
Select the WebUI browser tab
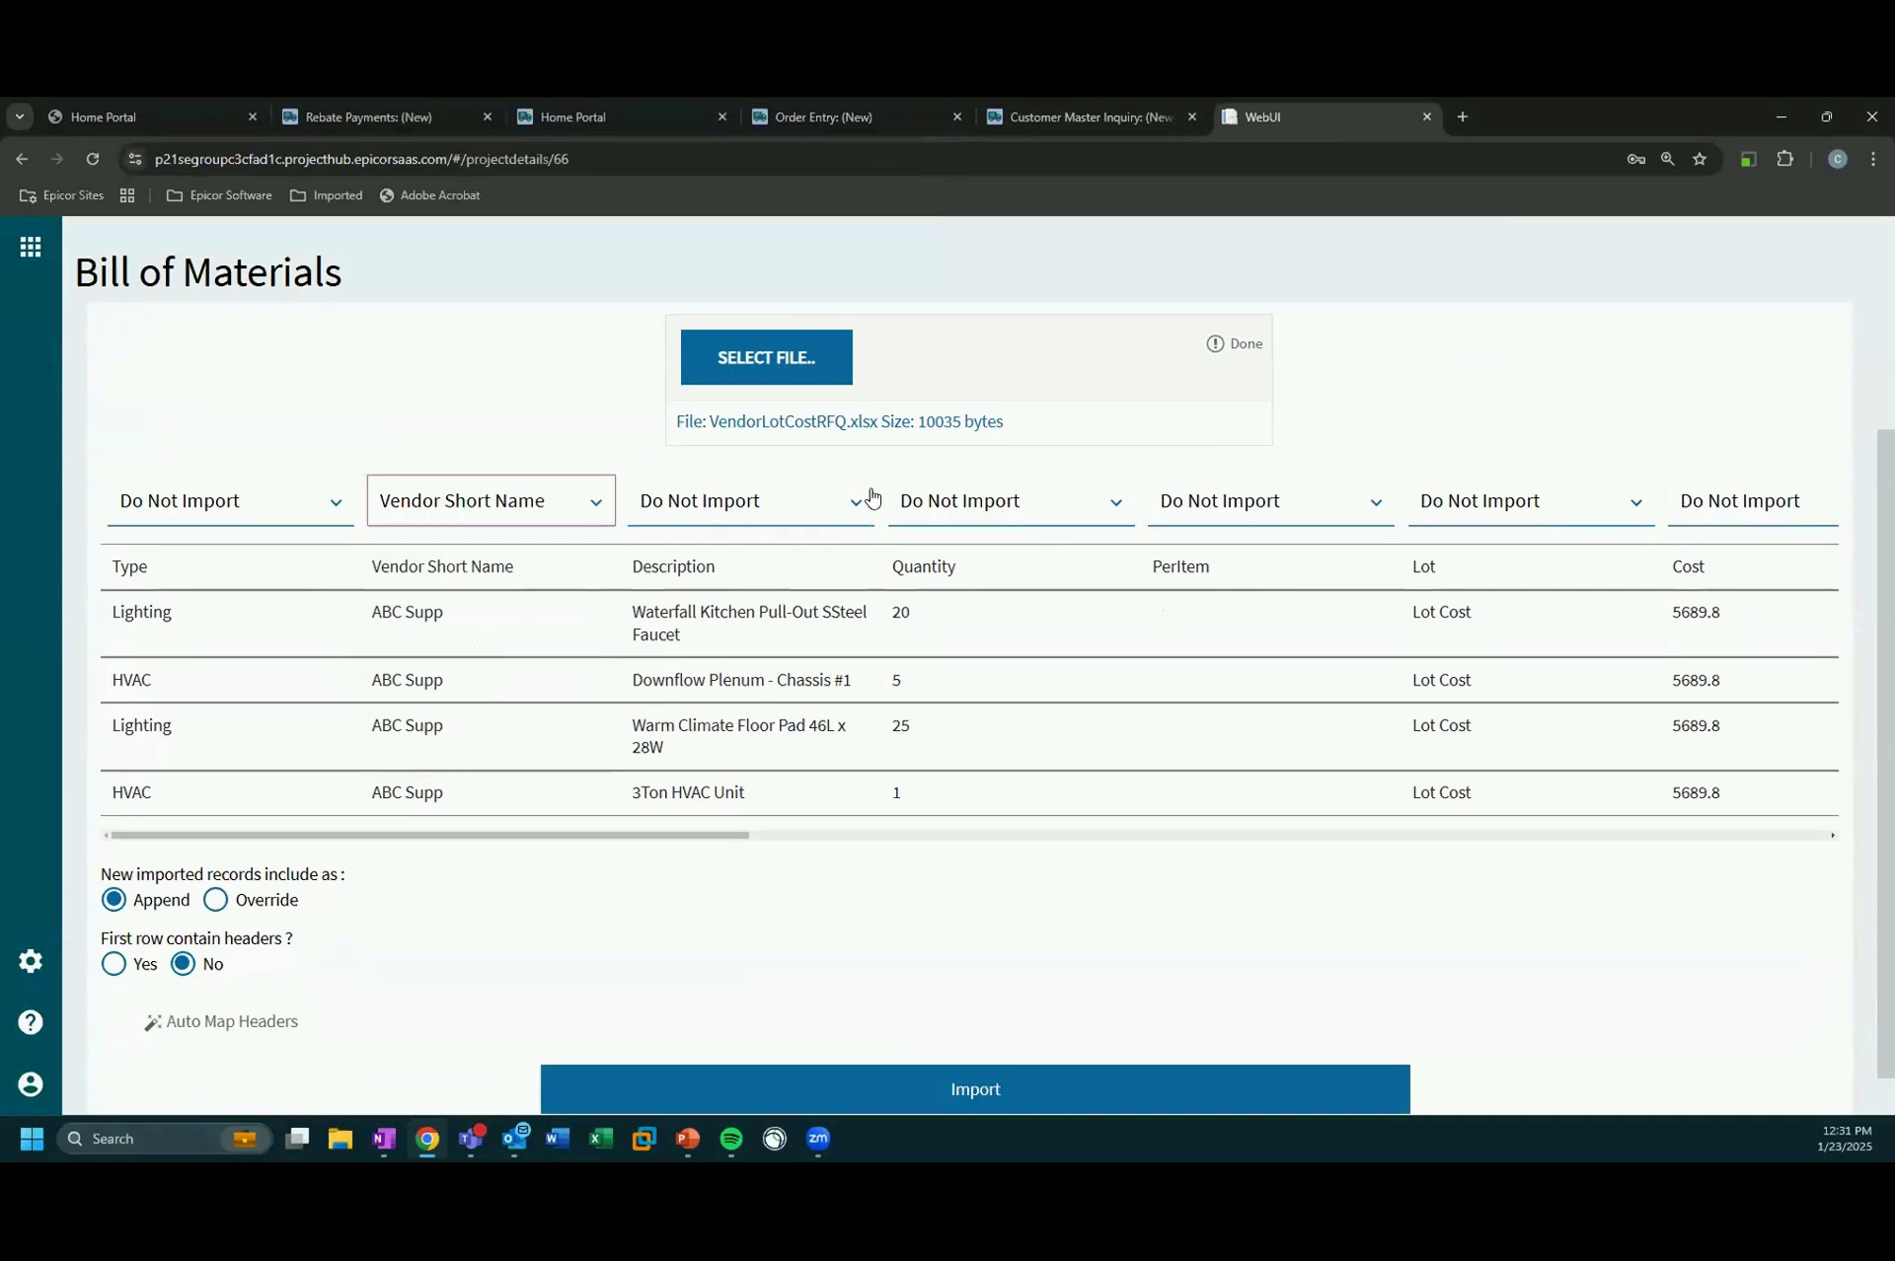(1326, 116)
